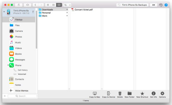Image resolution: width=172 pixels, height=105 pixels.
Task: Open Voice Memos in the sidebar
Action: click(19, 91)
